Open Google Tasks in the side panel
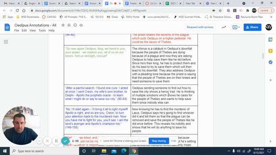Screen dimensions: 276x155 [x=270, y=62]
